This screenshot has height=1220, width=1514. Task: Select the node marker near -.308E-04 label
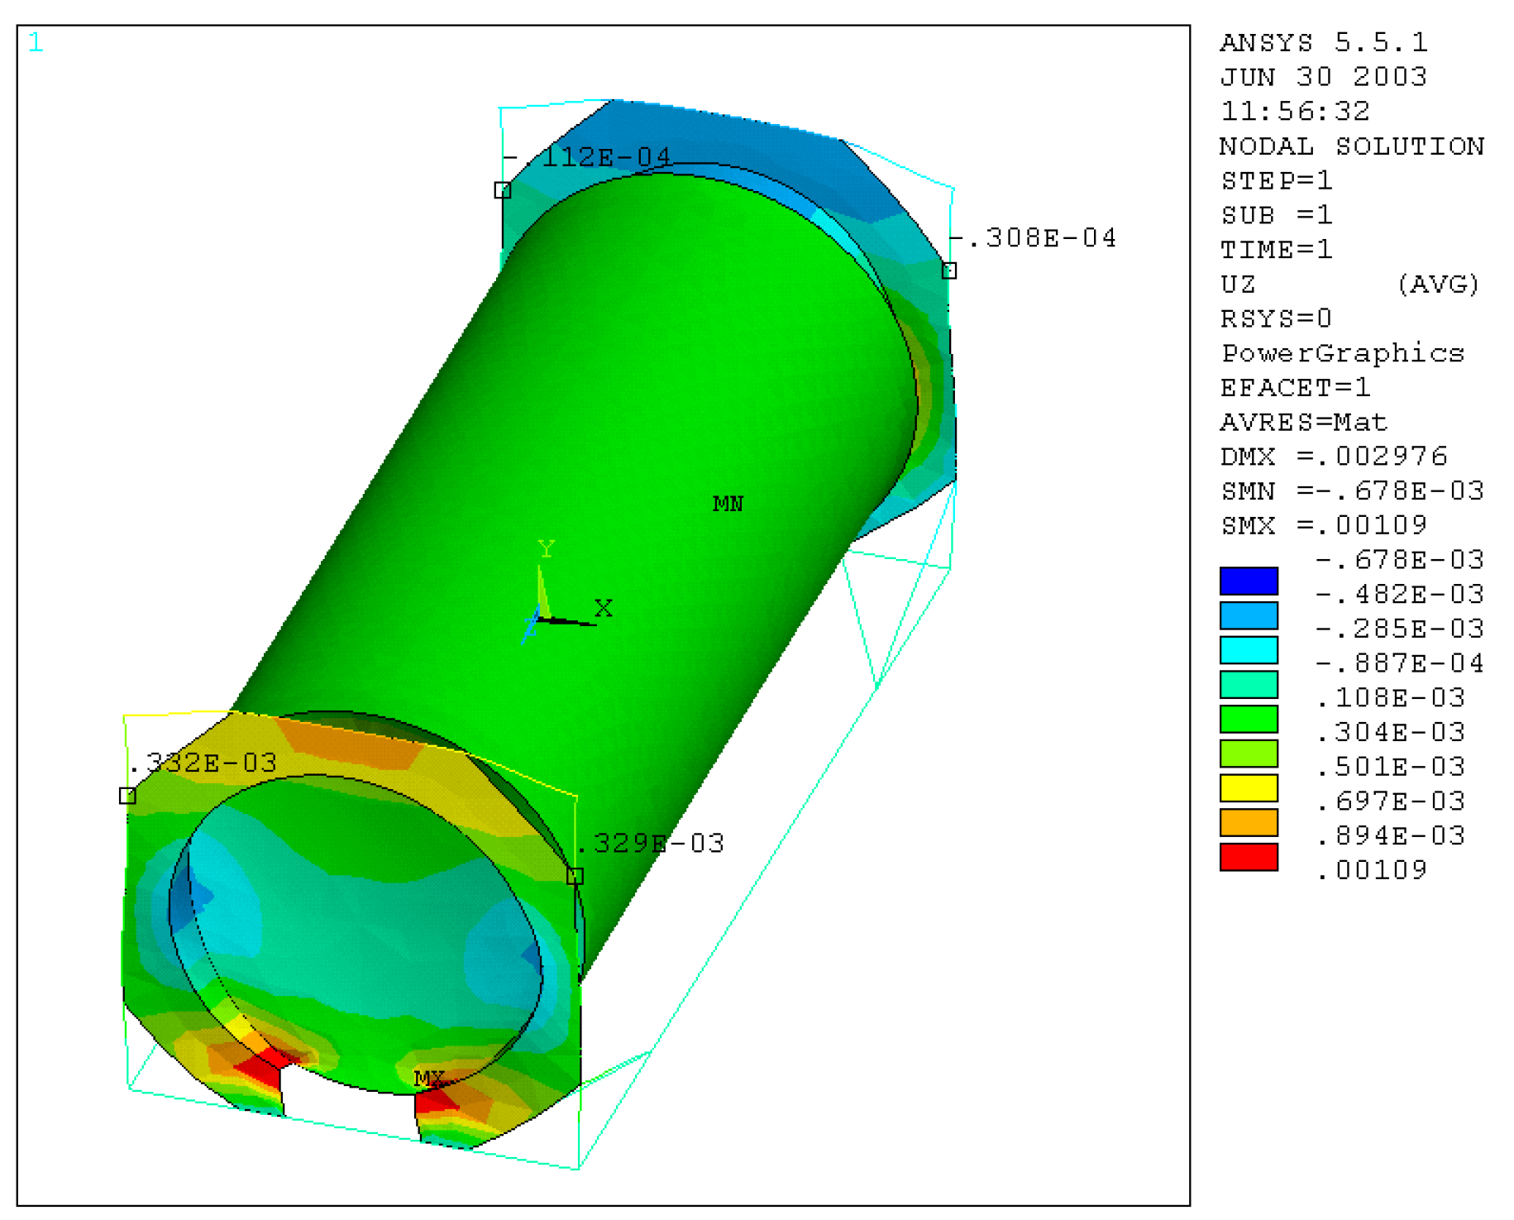tap(949, 270)
